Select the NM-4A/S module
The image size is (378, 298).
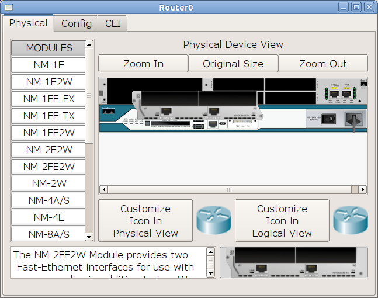(x=48, y=200)
